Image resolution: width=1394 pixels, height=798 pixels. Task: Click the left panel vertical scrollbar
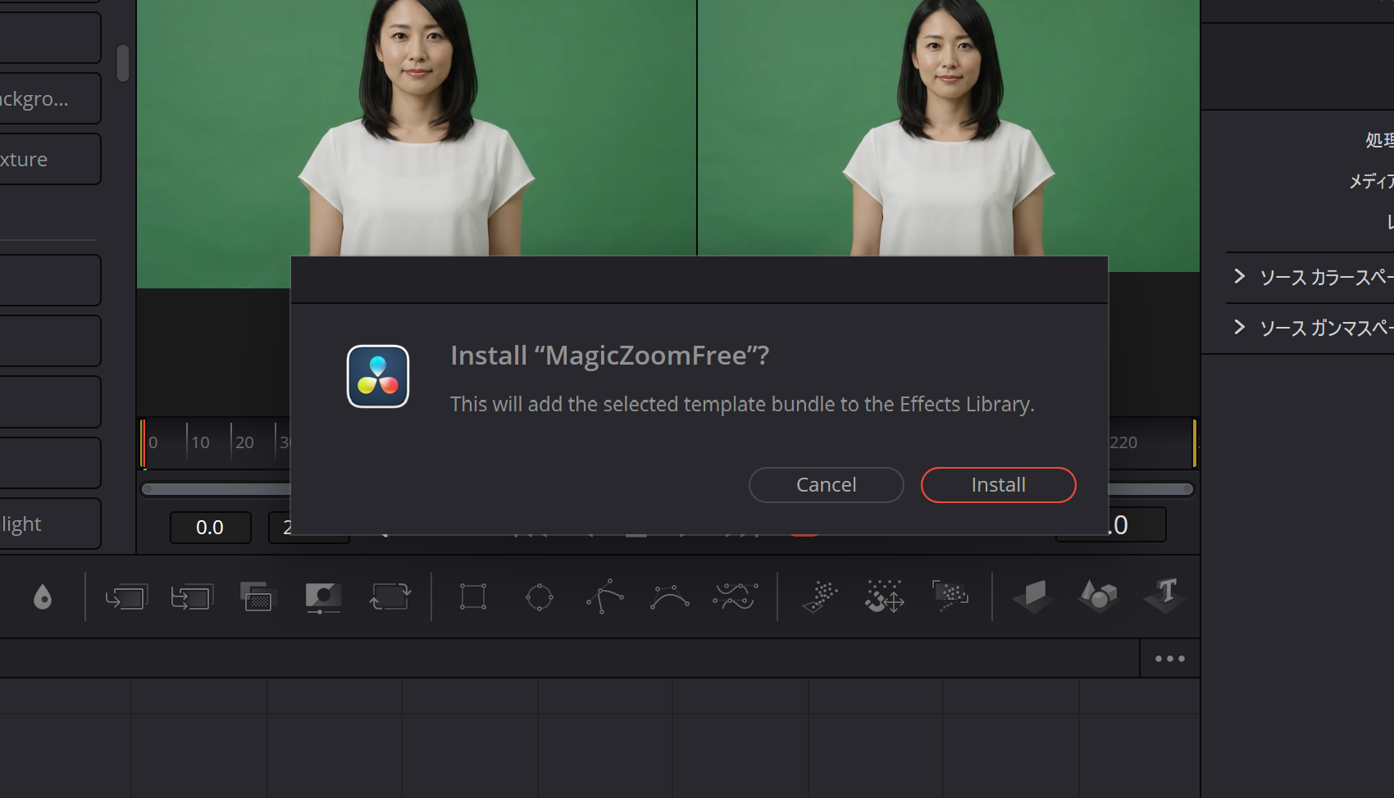pyautogui.click(x=123, y=63)
